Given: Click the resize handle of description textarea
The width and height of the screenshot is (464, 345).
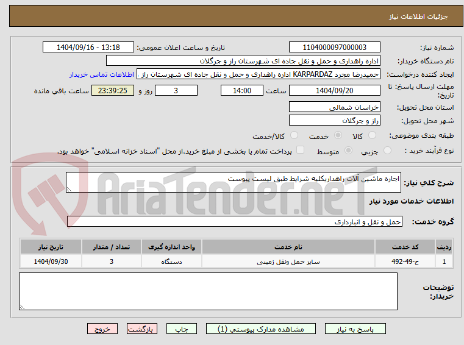Looking at the screenshot, I should coord(69,190).
